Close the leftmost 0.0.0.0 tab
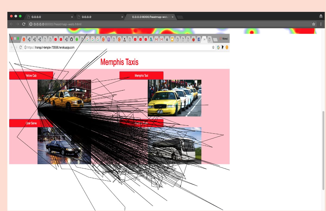The image size is (326, 211). tap(72, 17)
